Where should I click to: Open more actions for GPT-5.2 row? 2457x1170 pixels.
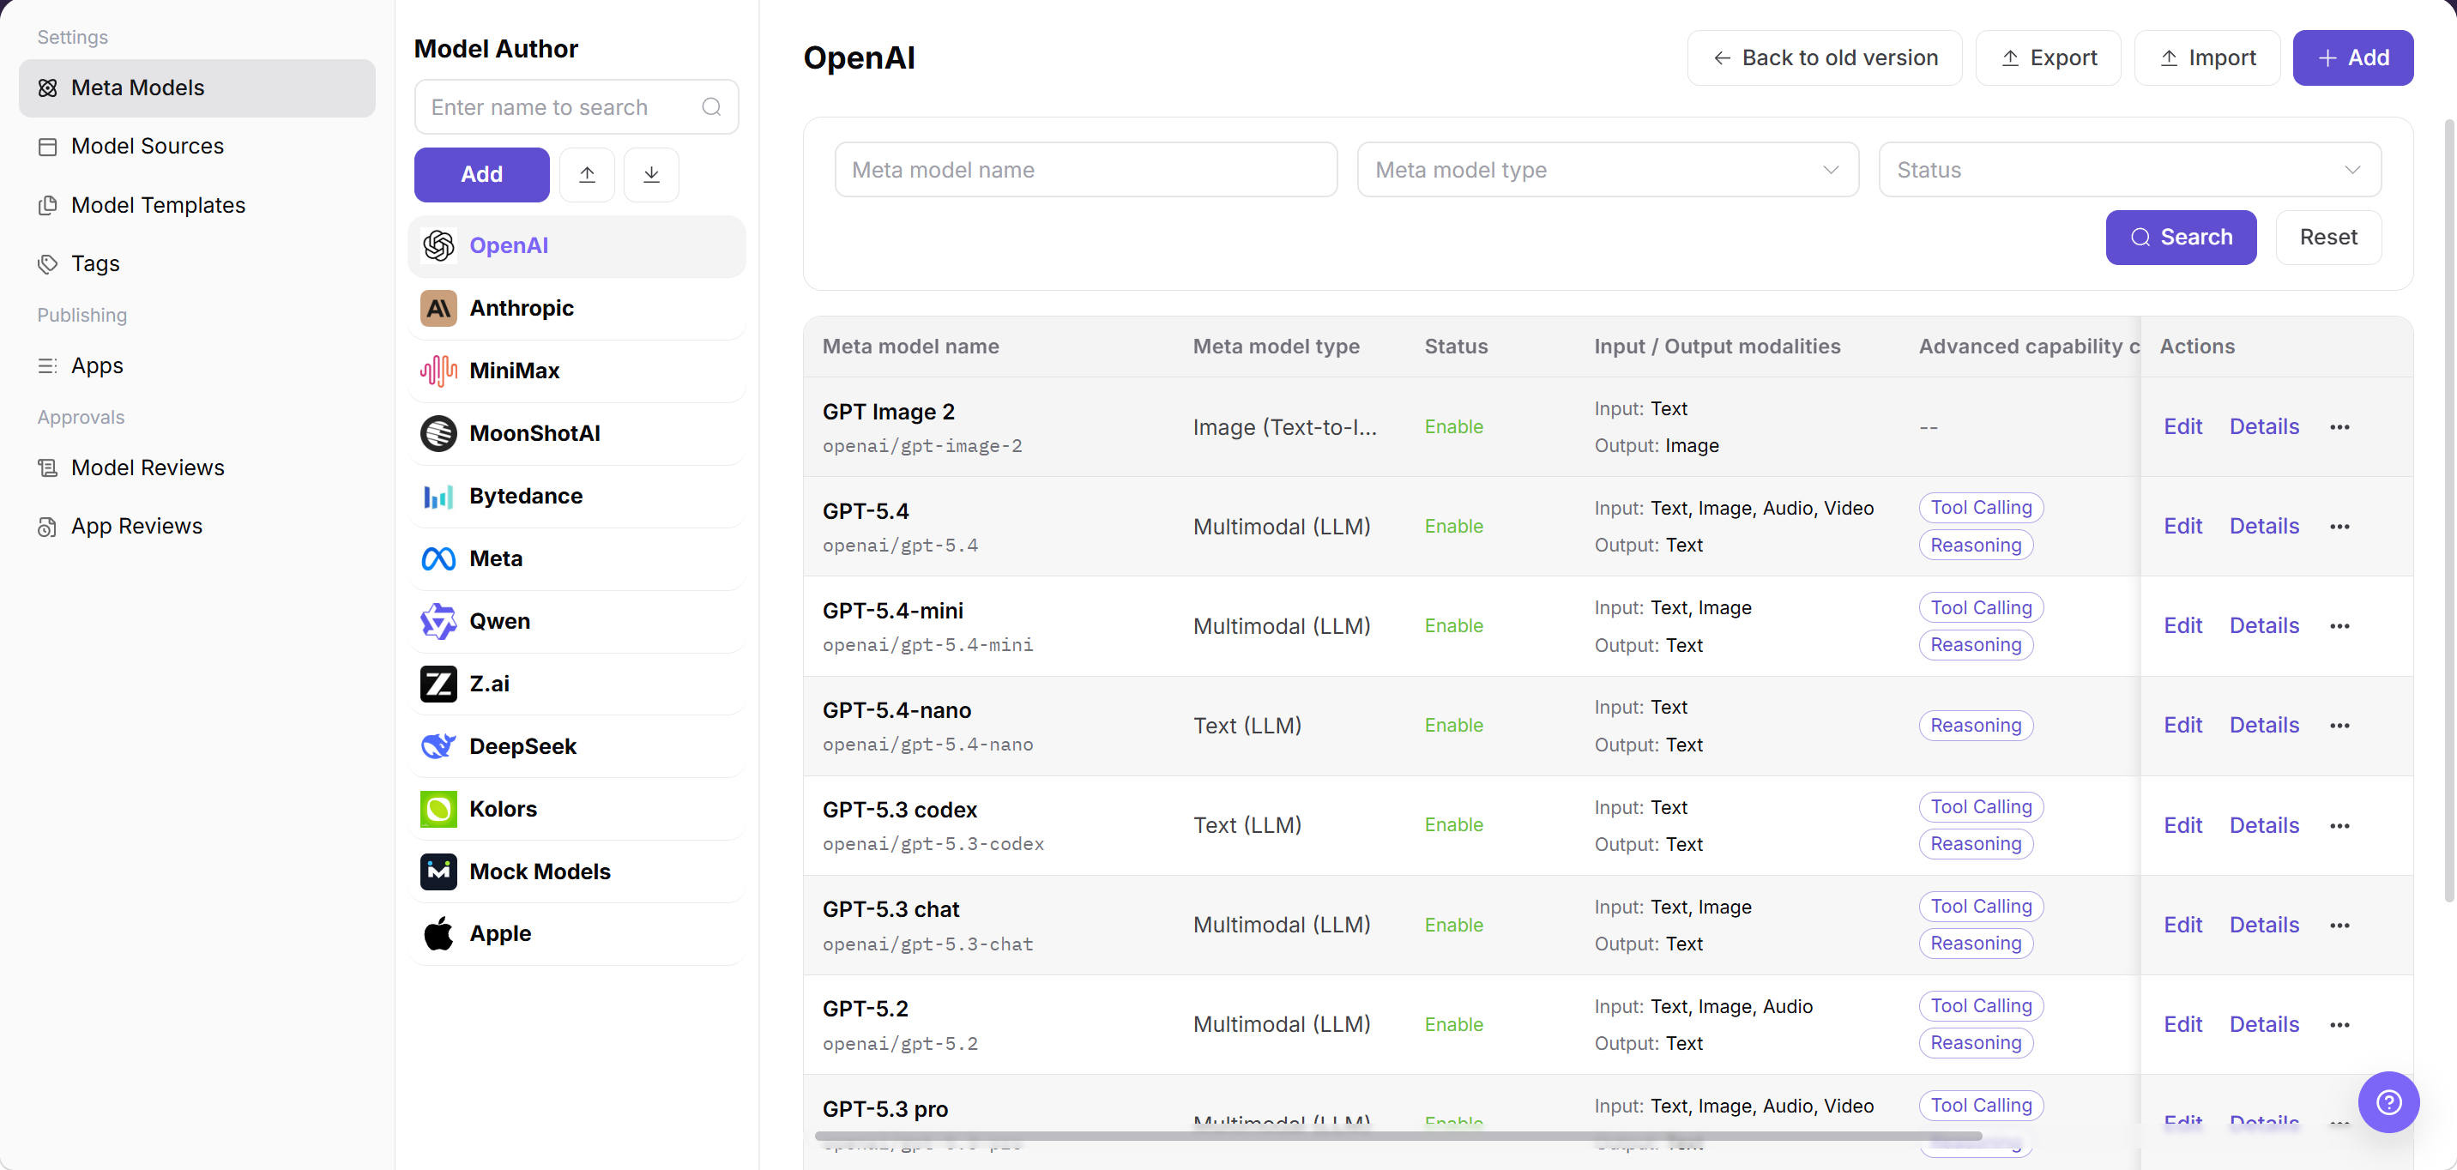2339,1025
